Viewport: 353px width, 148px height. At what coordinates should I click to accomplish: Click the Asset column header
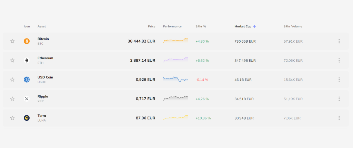42,26
